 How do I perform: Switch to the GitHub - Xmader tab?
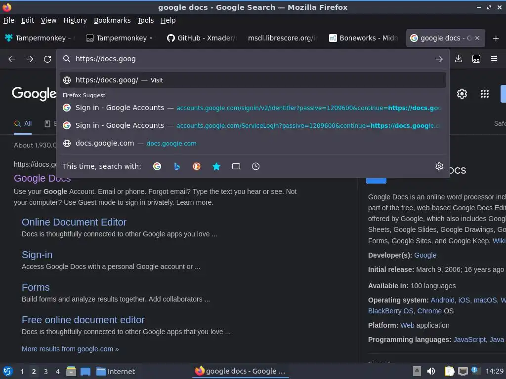click(x=202, y=38)
